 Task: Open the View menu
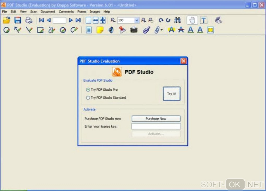tap(23, 11)
